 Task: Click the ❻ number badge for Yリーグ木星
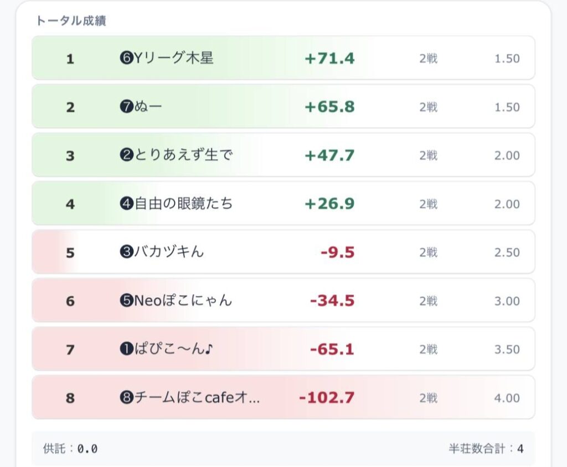tap(126, 59)
